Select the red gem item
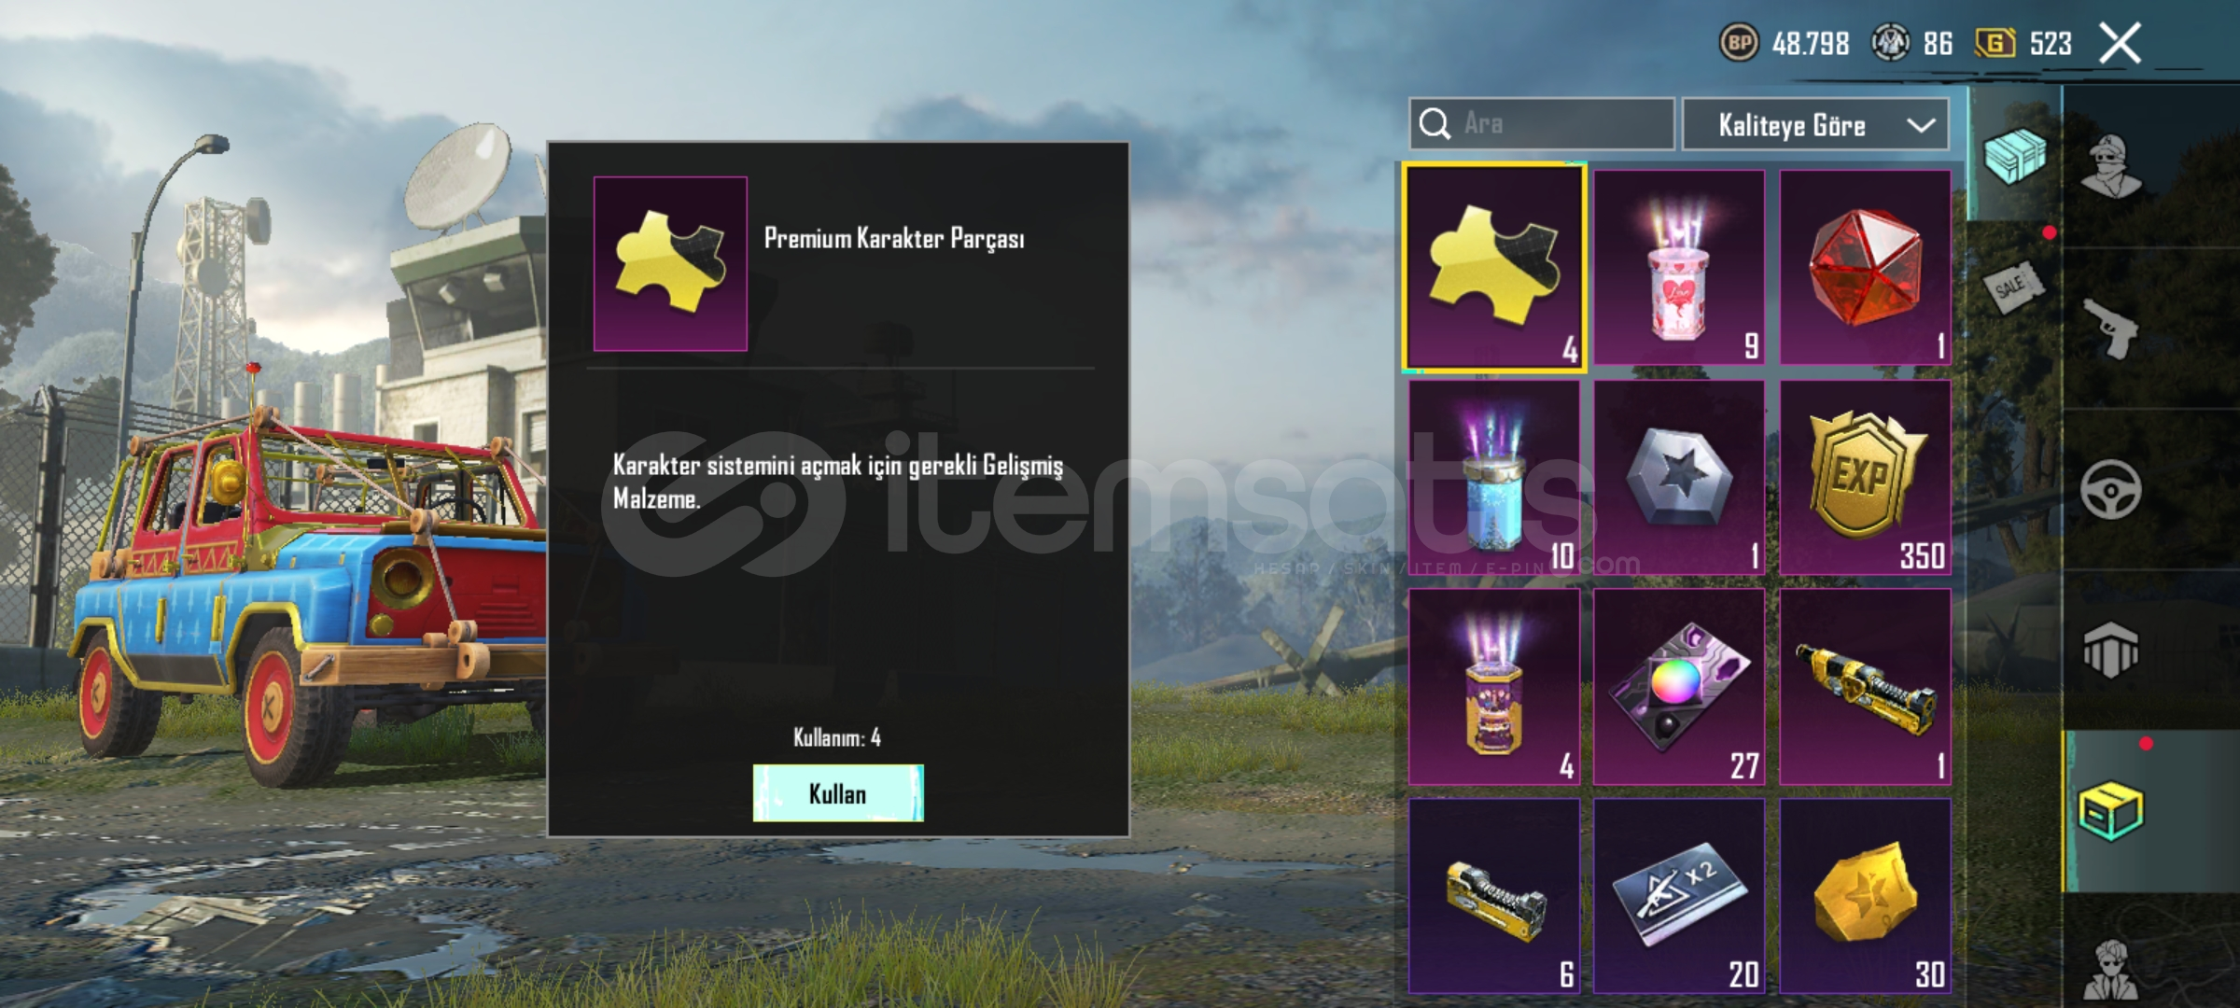This screenshot has width=2240, height=1008. coord(1865,268)
